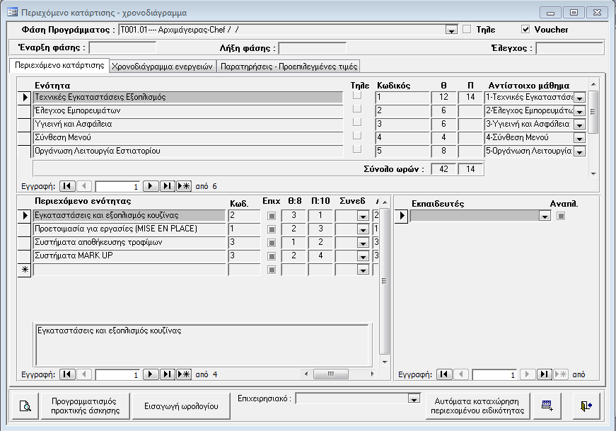Toggle the Αναπλ. checkbox for the trainer

(561, 216)
